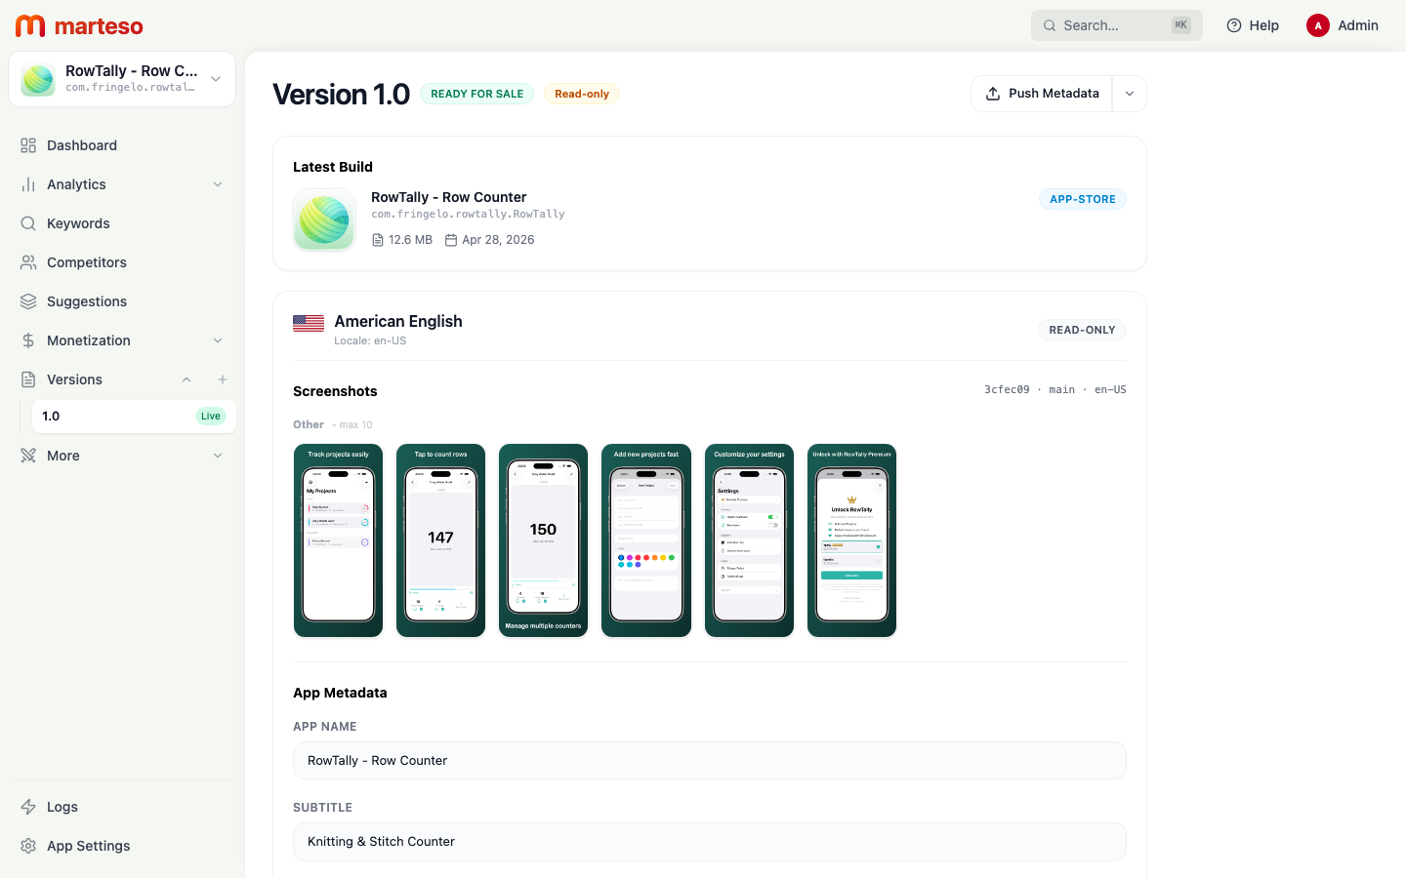Click the Help link

click(x=1253, y=25)
